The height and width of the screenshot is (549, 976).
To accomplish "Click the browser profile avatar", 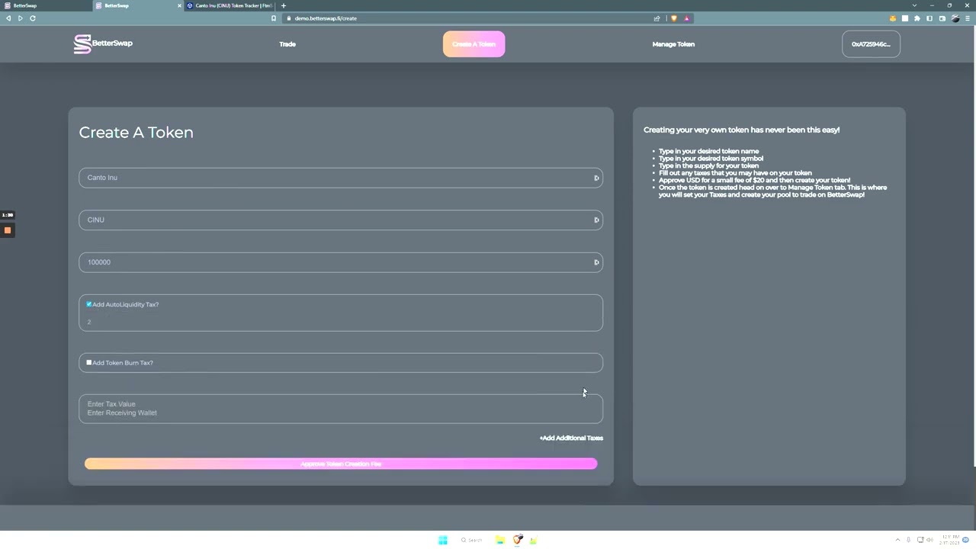I will pos(955,18).
